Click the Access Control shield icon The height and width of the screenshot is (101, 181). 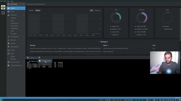point(8,62)
